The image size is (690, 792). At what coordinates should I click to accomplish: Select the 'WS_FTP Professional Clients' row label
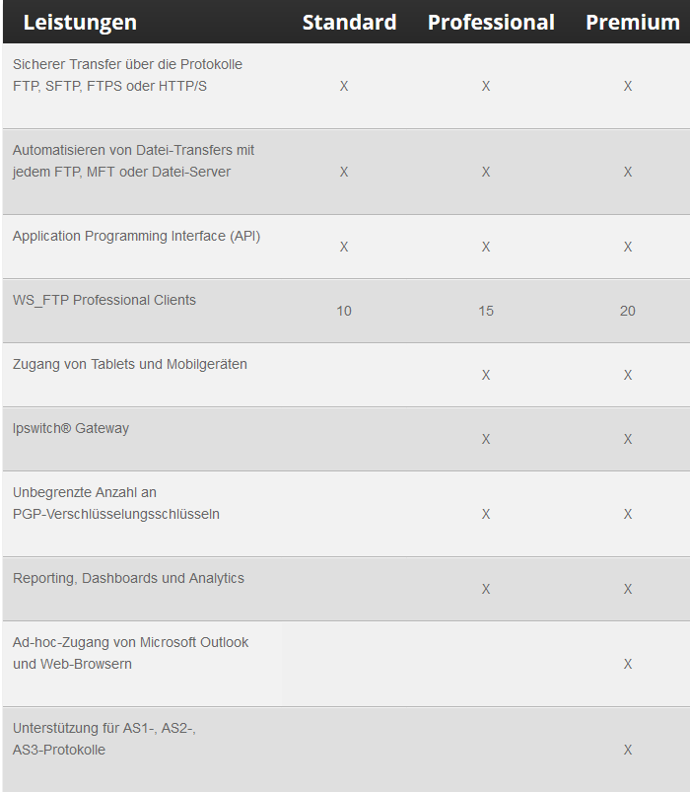coord(104,300)
